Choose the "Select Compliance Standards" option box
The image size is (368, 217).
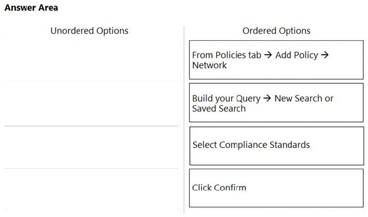[x=276, y=145]
